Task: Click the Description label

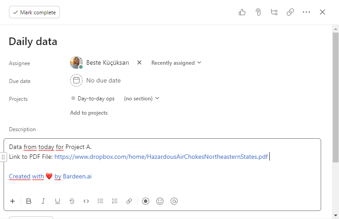Action: (x=22, y=129)
